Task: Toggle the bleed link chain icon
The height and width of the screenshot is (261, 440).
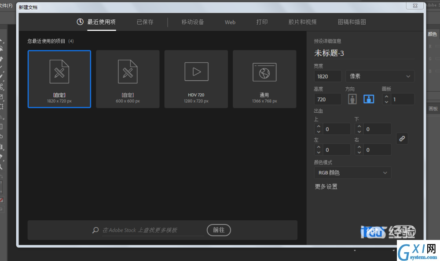Action: [402, 139]
